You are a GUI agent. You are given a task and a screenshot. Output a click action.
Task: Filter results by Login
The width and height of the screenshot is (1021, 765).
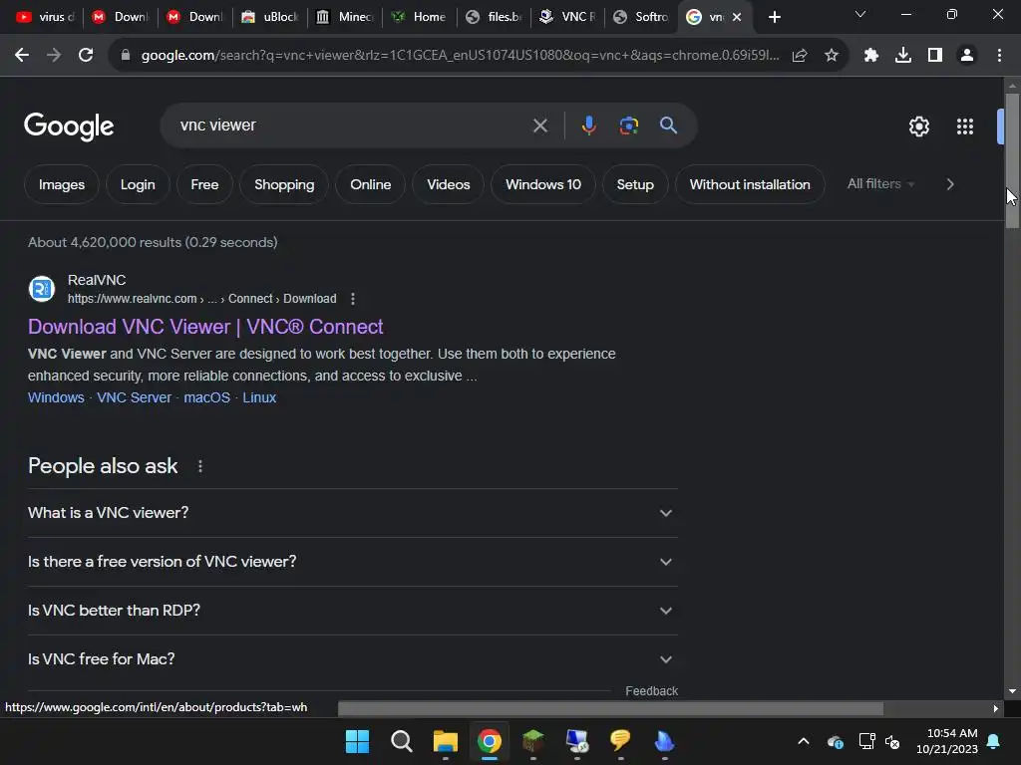(x=138, y=184)
